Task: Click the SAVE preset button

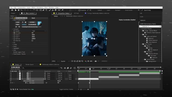Action: 17,25
